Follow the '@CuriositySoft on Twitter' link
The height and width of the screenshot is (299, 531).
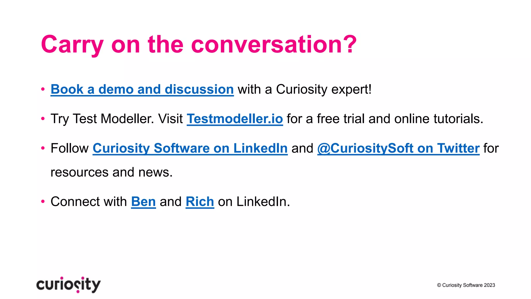pos(398,148)
